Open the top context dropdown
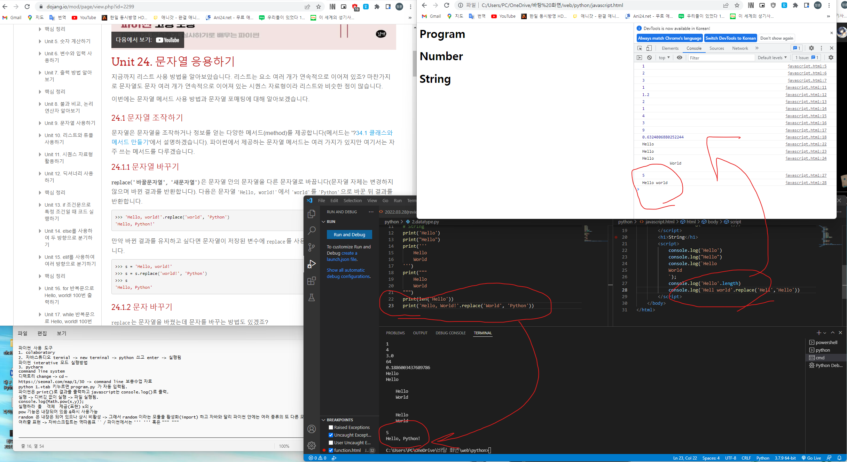Viewport: 847px width, 462px height. [x=664, y=58]
